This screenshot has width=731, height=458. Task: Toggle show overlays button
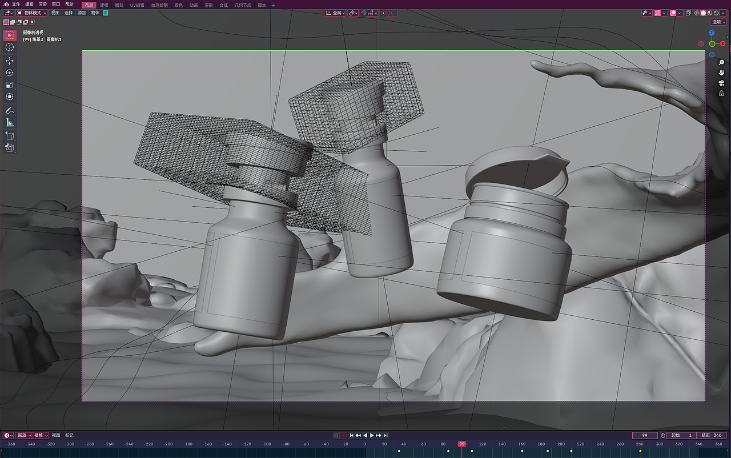673,13
